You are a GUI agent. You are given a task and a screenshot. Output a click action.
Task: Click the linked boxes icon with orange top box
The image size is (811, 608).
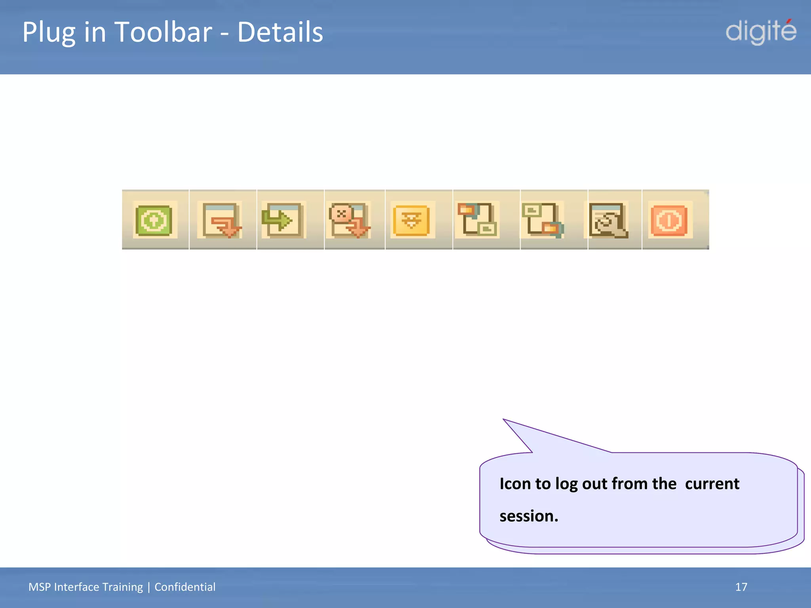tap(477, 220)
